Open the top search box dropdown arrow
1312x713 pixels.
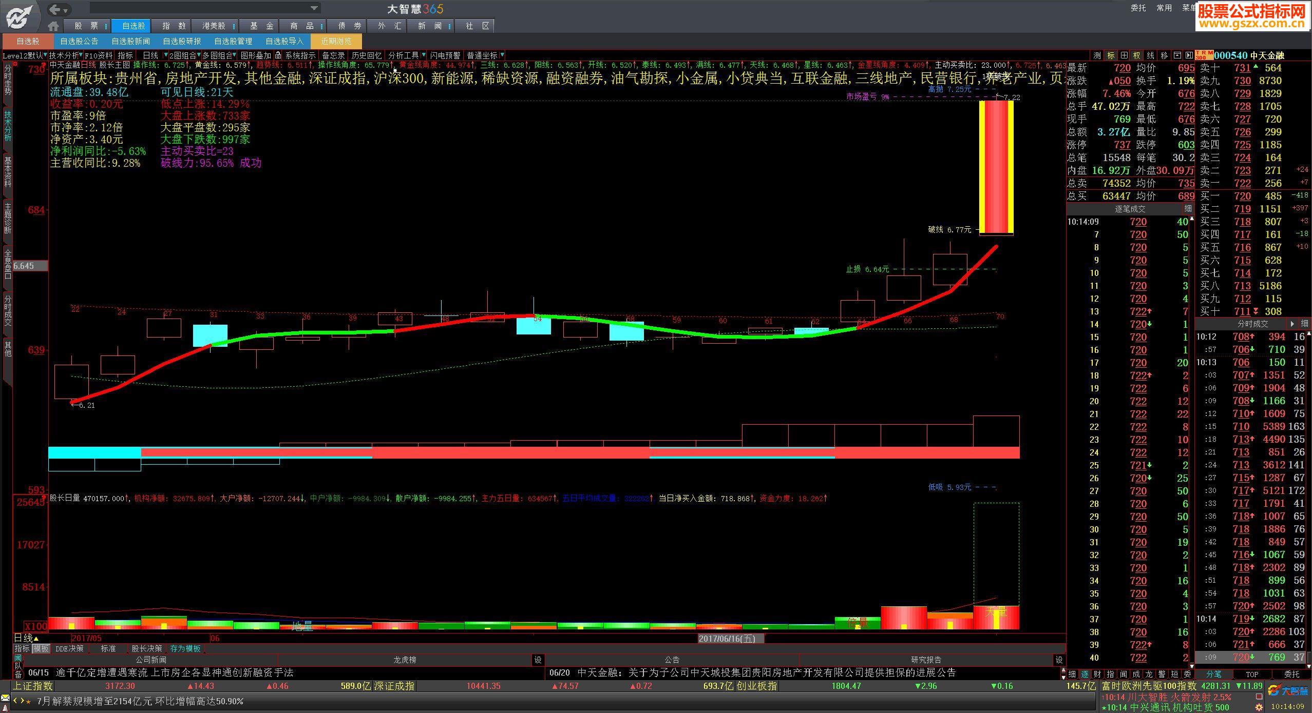(314, 8)
